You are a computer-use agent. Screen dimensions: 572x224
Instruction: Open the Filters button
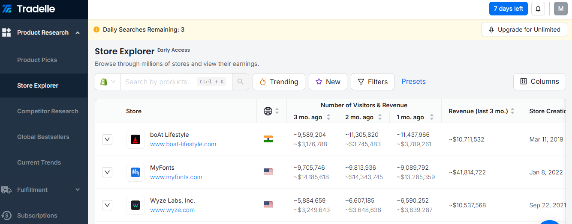(x=373, y=82)
